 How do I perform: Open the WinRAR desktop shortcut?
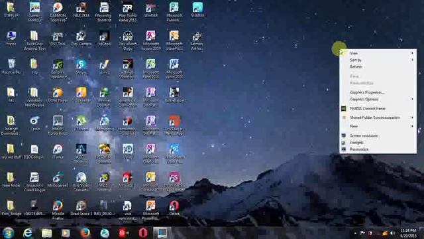point(150,10)
